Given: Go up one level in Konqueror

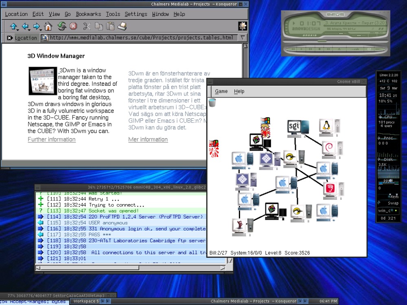Looking at the screenshot, I should [13, 26].
